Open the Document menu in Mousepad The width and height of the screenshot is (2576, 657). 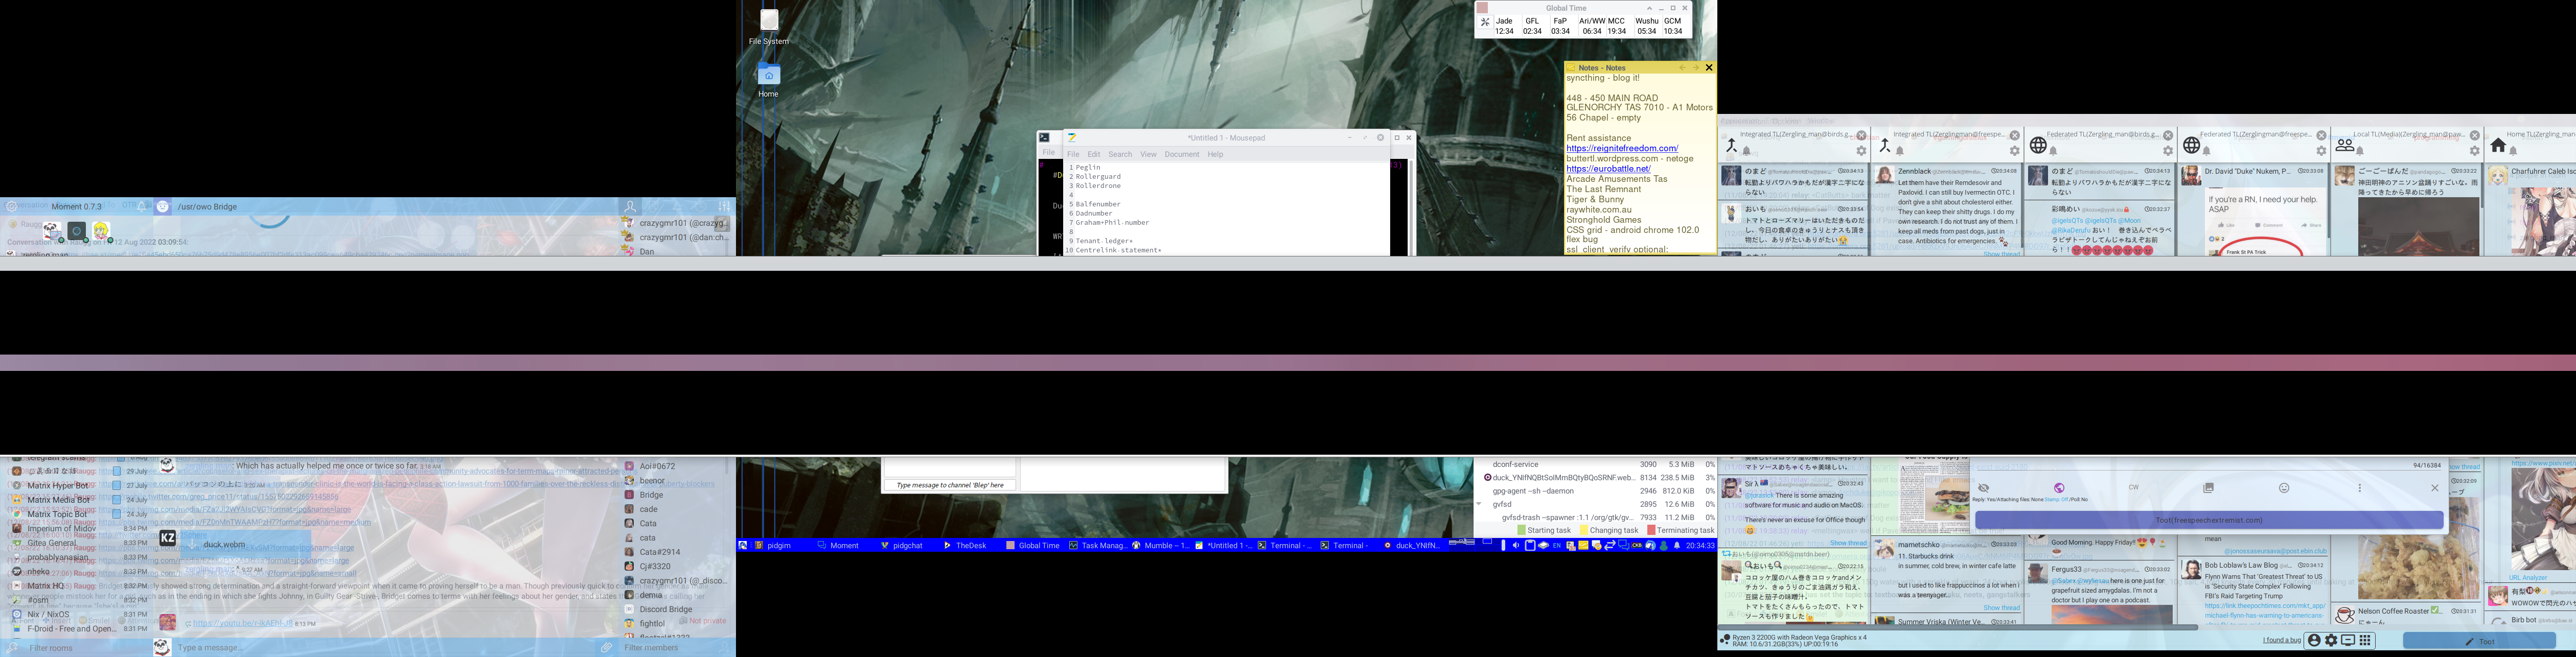pos(1181,154)
